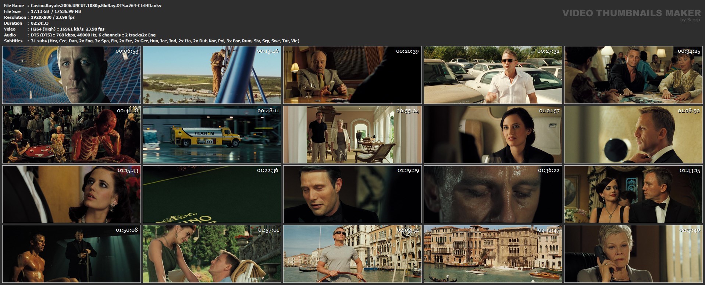Click the thumbnail marked 01:29:29
Image resolution: width=705 pixels, height=285 pixels.
[352, 194]
